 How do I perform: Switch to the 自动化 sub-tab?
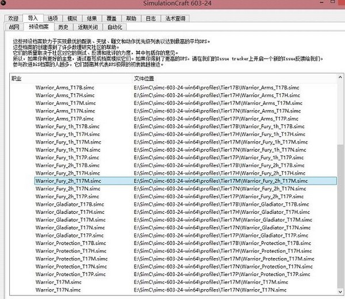click(115, 27)
